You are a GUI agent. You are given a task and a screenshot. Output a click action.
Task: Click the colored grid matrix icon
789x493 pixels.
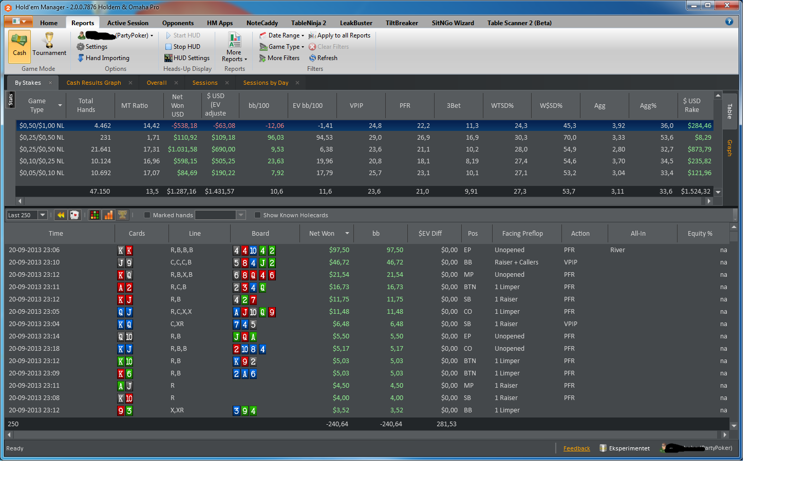[95, 215]
